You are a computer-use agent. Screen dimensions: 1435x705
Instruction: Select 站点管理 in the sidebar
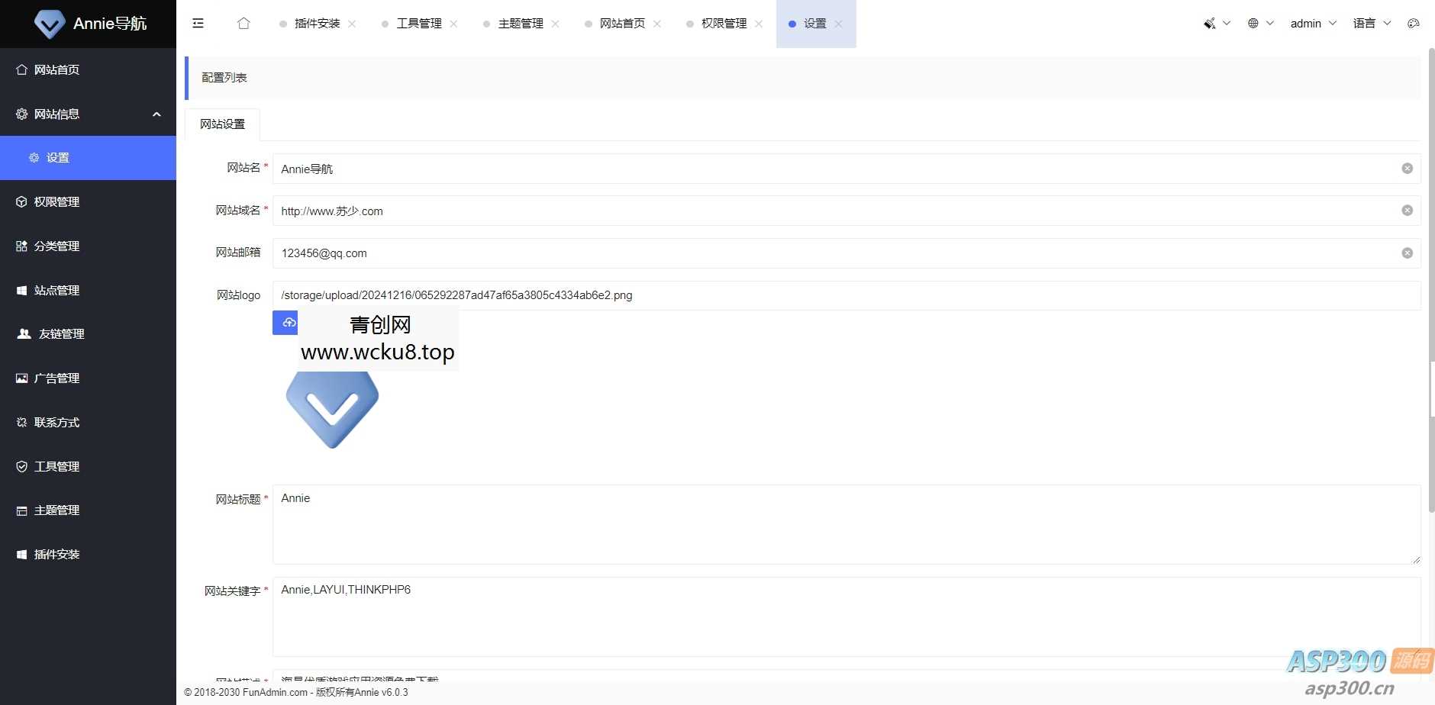[56, 290]
